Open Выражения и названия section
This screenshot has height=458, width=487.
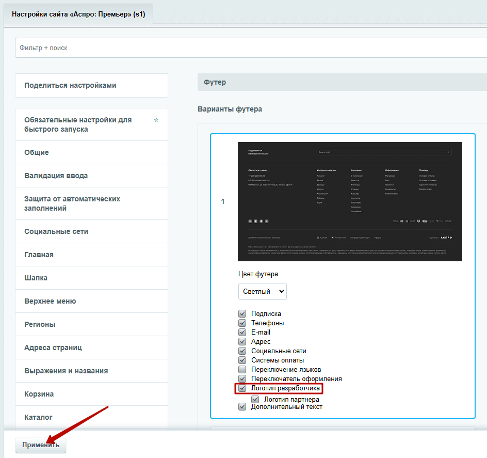tap(92, 371)
